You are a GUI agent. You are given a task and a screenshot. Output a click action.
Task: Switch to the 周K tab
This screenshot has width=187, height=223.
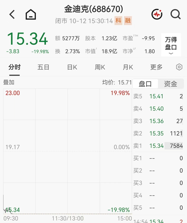click(100, 67)
